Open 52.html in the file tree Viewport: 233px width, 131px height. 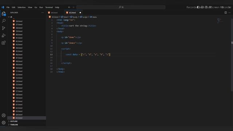click(19, 75)
